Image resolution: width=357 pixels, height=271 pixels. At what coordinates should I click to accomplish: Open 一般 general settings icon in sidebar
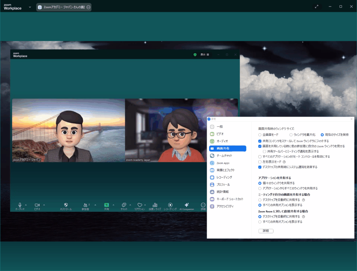(x=212, y=127)
